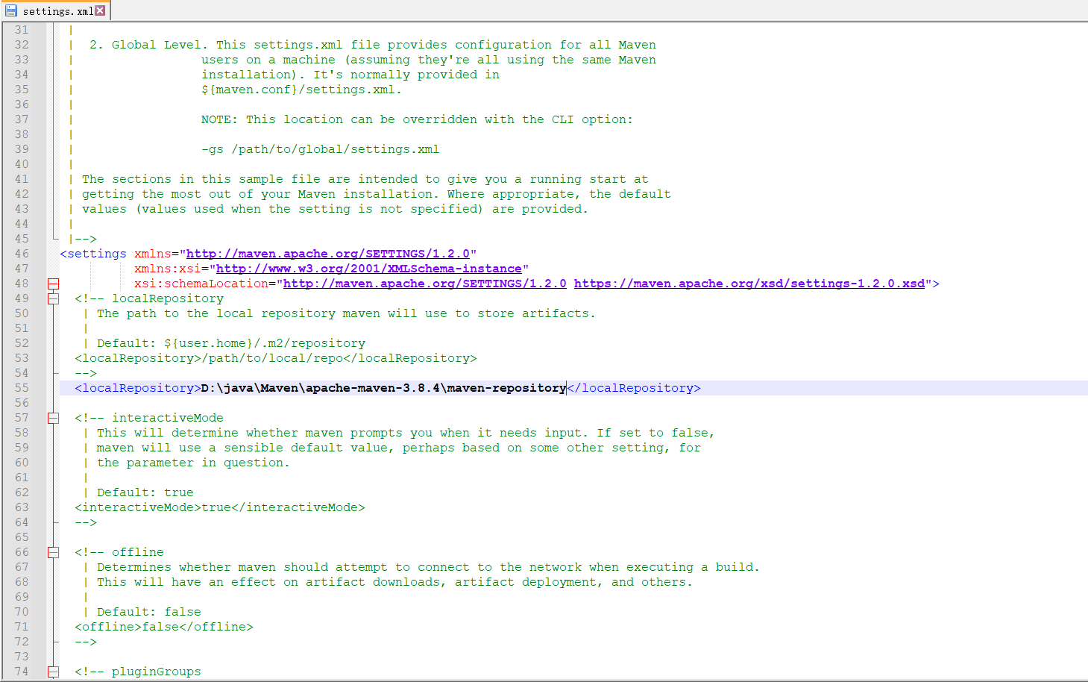Click '<!-- interactiveMode' comment start

tap(149, 418)
